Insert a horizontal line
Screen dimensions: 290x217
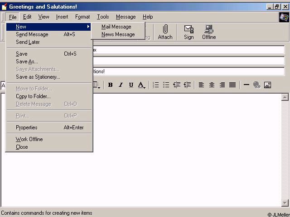point(246,85)
